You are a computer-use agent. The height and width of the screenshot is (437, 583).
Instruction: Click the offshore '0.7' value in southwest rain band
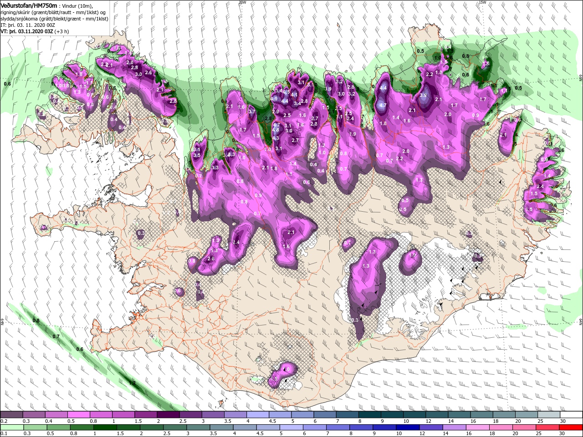pos(56,336)
